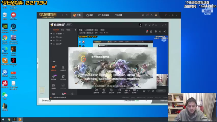Click the record video icon
Viewport: 217px width, 122px height.
coord(144,91)
